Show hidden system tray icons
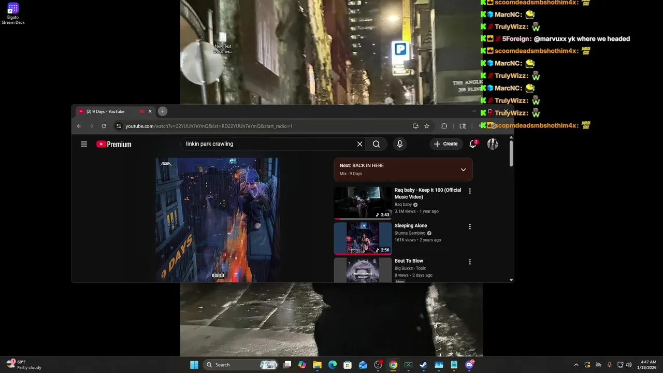 point(576,365)
